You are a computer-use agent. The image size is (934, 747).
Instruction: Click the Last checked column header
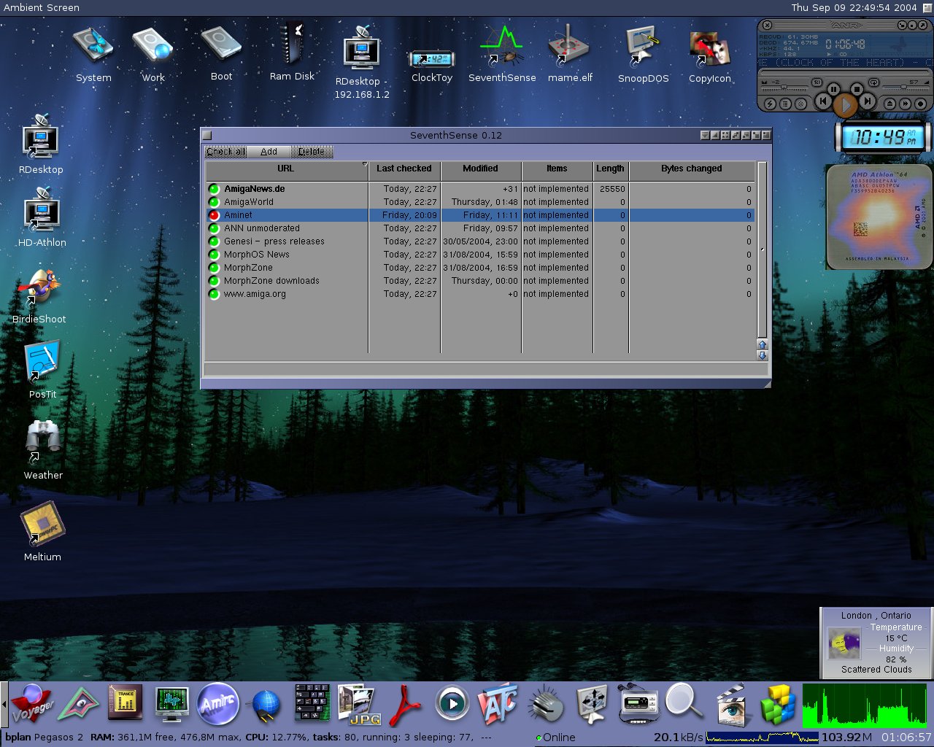pos(404,169)
